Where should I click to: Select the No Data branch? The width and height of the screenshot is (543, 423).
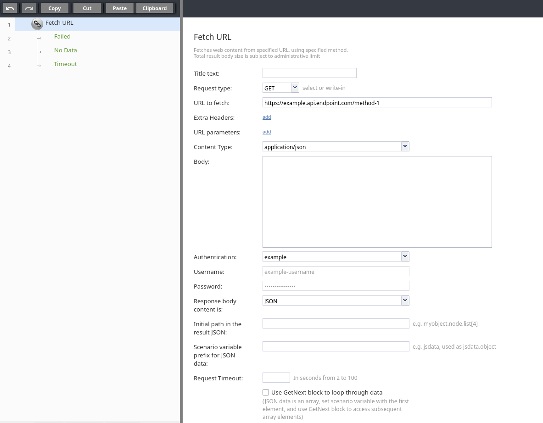click(x=65, y=50)
